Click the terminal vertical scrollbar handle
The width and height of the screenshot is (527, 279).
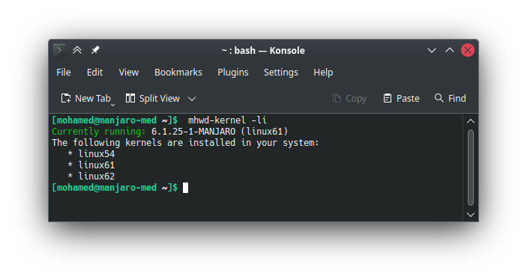click(x=471, y=168)
